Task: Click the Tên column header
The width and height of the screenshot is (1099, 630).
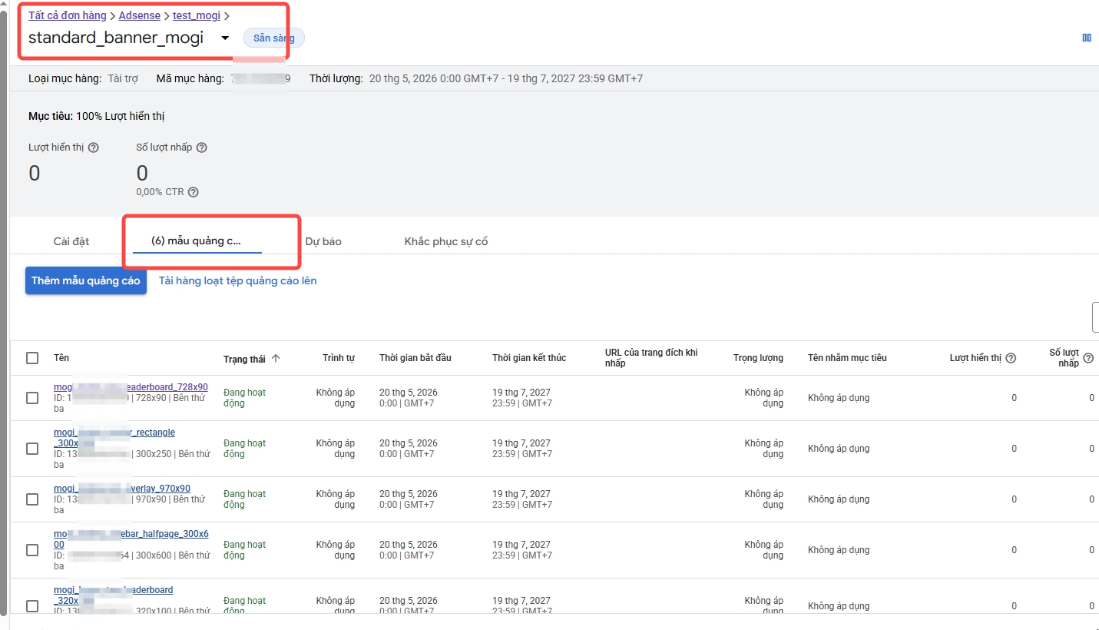Action: (61, 358)
